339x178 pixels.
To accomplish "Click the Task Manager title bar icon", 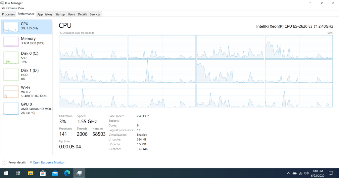I will point(2,3).
